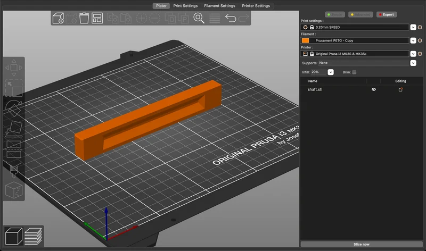Open Infill percentage dropdown arrow
The image size is (426, 251).
[330, 72]
